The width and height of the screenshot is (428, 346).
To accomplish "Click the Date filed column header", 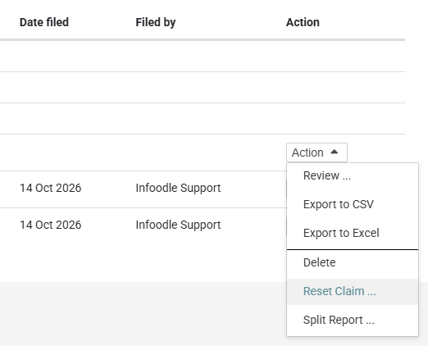I will [44, 22].
